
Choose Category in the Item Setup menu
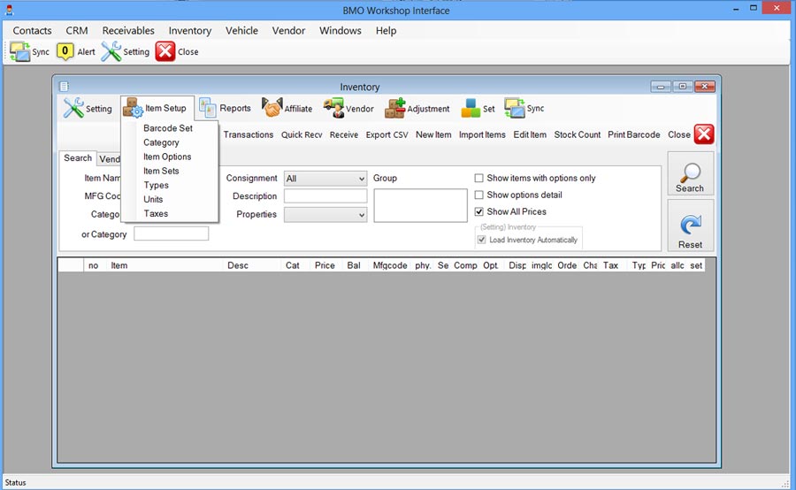(161, 142)
